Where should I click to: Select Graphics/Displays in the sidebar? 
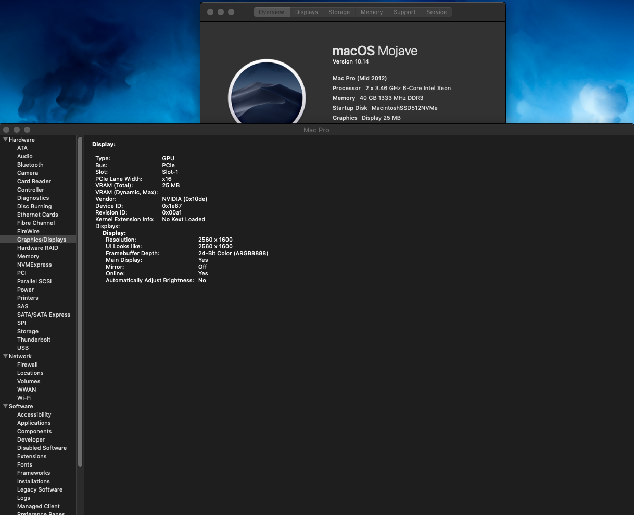(42, 240)
